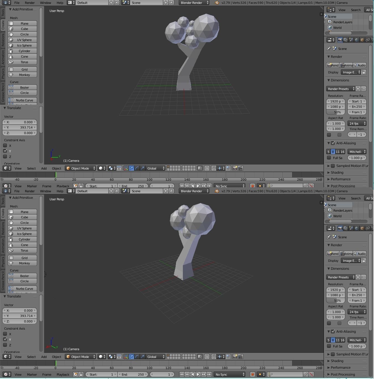
Task: Click Audio render button in top window
Action: click(x=360, y=65)
